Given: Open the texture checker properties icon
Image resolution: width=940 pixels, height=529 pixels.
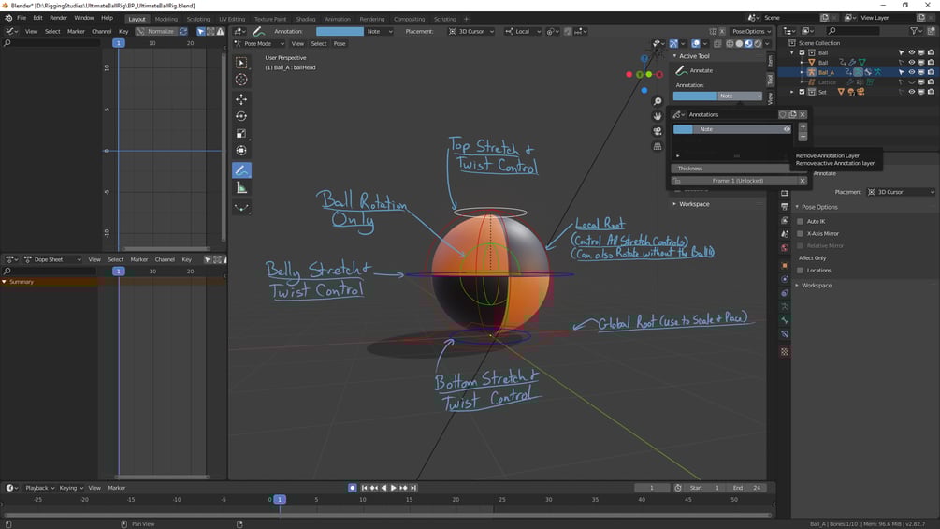Looking at the screenshot, I should pyautogui.click(x=785, y=352).
